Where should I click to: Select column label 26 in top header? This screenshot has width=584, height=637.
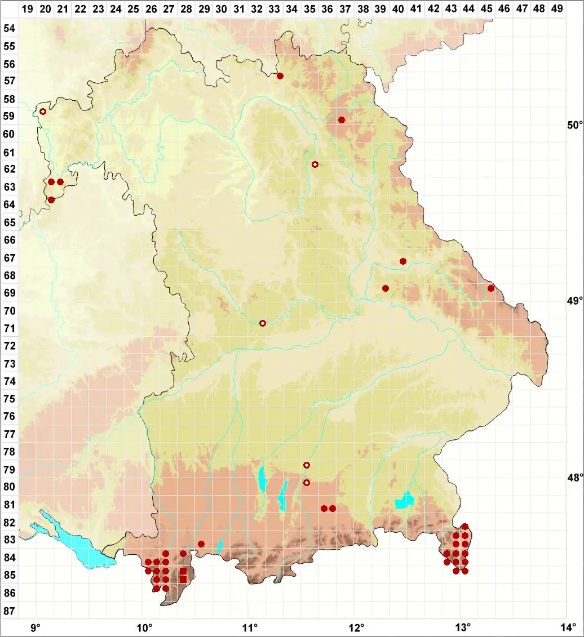(x=151, y=8)
